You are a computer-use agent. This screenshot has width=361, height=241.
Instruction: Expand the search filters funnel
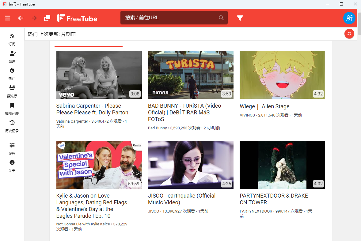[240, 18]
